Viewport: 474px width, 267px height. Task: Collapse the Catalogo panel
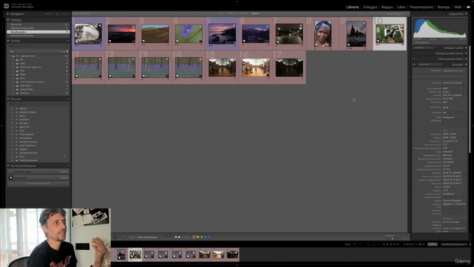[x=8, y=20]
